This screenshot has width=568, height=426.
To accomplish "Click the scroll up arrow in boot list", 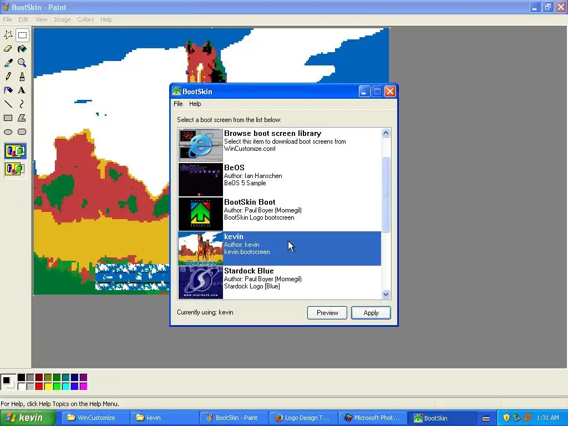I will coord(386,133).
